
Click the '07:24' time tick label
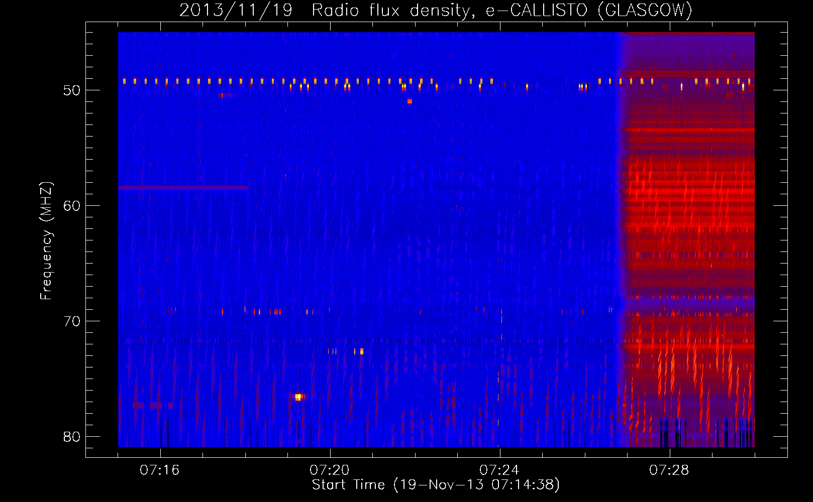[x=499, y=470]
